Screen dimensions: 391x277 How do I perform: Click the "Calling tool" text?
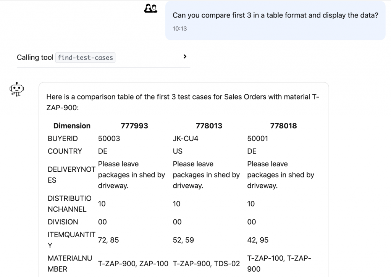(35, 58)
